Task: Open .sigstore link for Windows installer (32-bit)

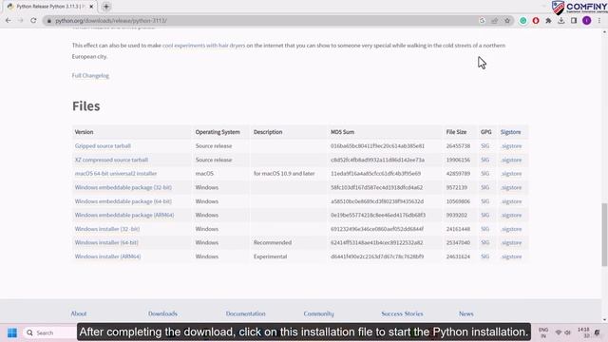Action: pos(511,229)
